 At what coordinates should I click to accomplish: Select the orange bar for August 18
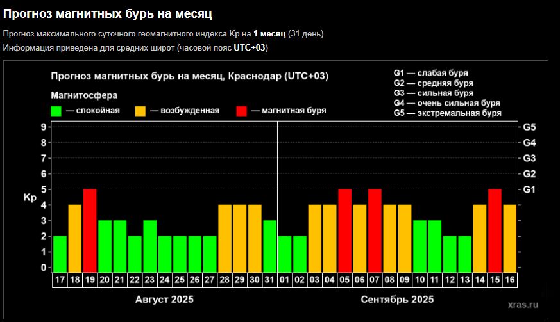(75, 239)
